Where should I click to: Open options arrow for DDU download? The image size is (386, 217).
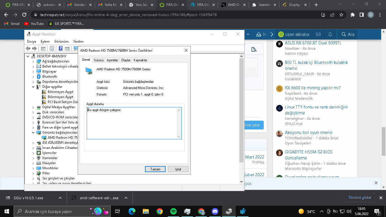(x=60, y=198)
